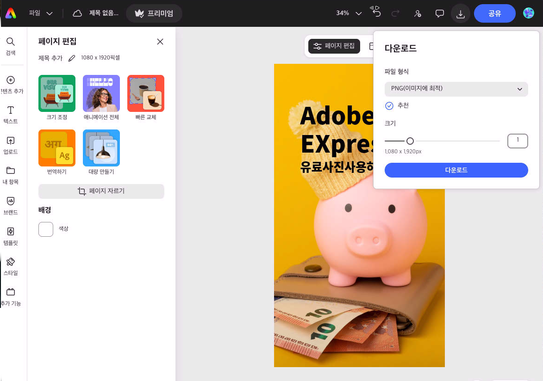The width and height of the screenshot is (543, 381).
Task: Click the 1080 x 1920픽셀 dimension text
Action: 100,58
